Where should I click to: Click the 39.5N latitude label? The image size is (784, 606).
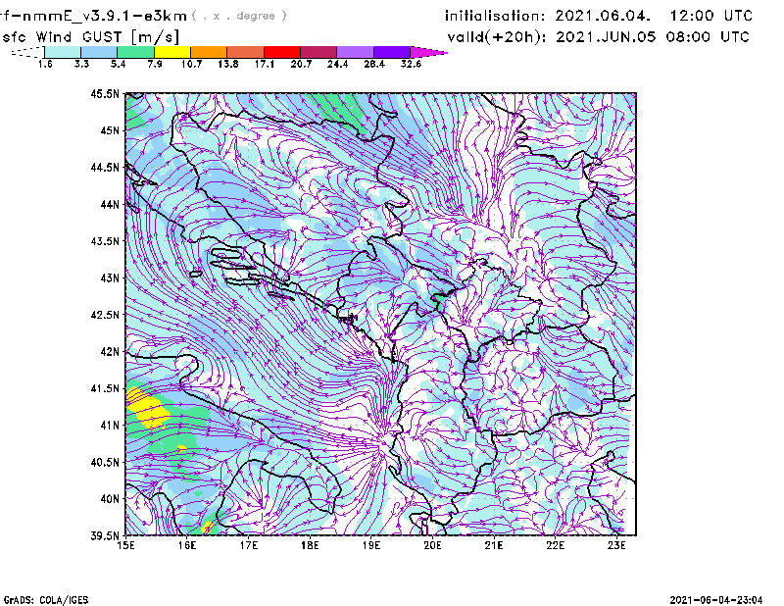pos(105,536)
